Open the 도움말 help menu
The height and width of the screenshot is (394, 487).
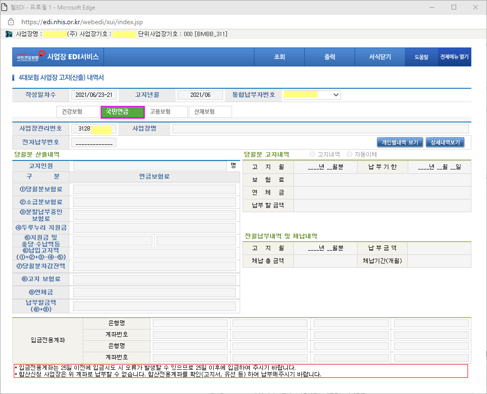tap(421, 57)
